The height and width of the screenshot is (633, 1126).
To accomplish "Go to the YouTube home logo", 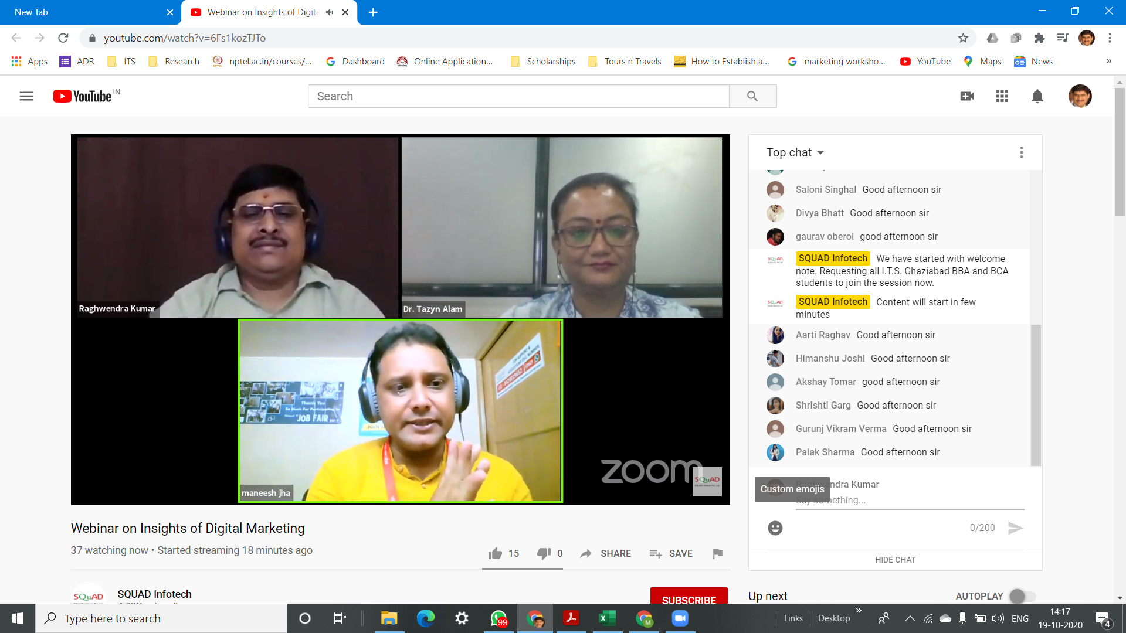I will (x=82, y=96).
